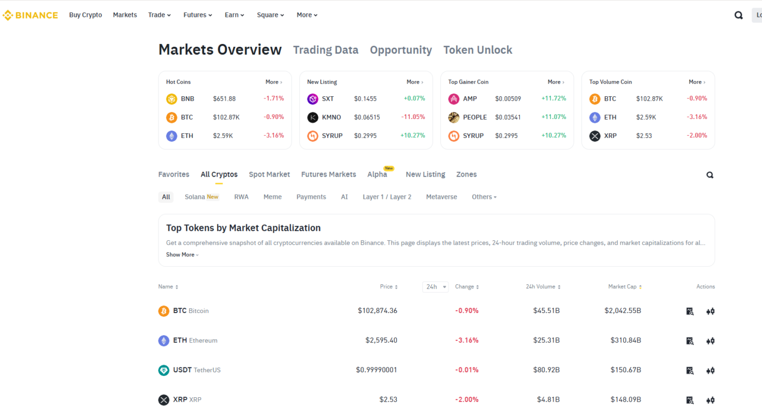Sort table by 24h Volume column
The height and width of the screenshot is (407, 762).
tap(543, 286)
